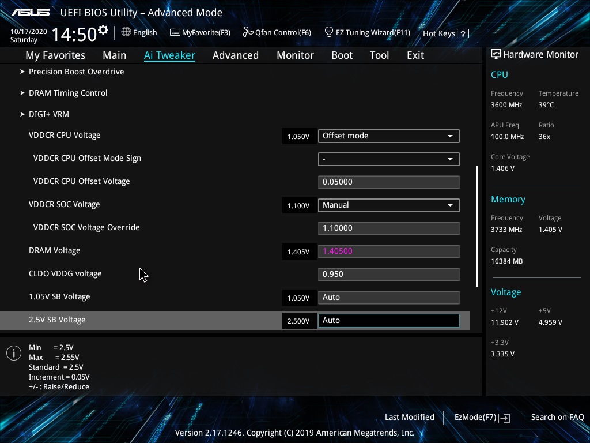Click the CPU Core Voltage 1.406 V reading
The height and width of the screenshot is (443, 590).
coord(502,168)
